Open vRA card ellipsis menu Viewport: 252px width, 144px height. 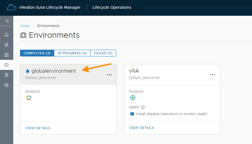point(213,75)
